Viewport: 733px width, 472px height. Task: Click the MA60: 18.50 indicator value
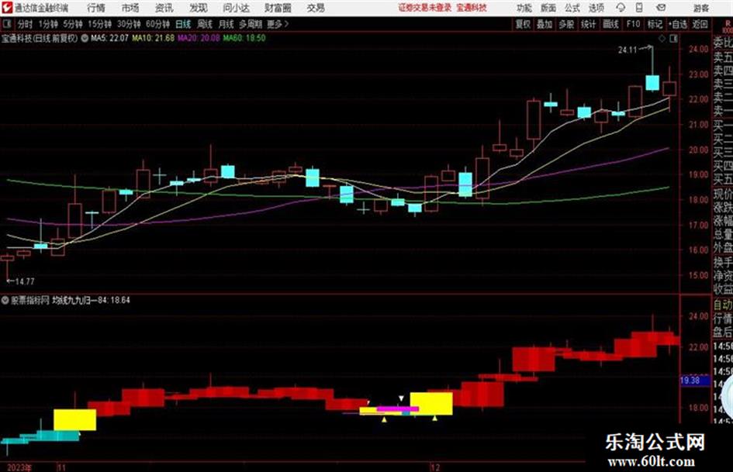point(244,38)
